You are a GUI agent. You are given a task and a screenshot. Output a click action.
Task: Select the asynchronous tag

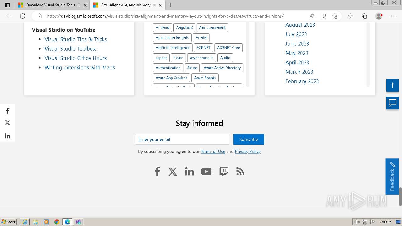pyautogui.click(x=202, y=58)
